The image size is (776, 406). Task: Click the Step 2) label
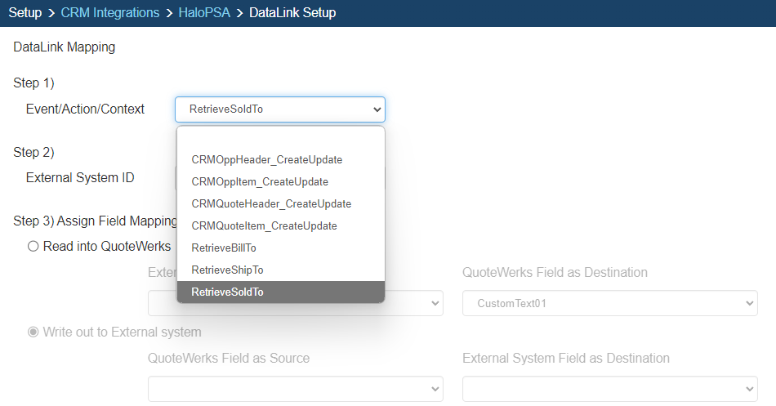pos(33,152)
